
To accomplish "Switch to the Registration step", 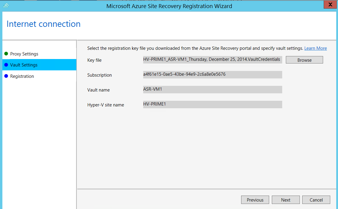I will tap(22, 76).
